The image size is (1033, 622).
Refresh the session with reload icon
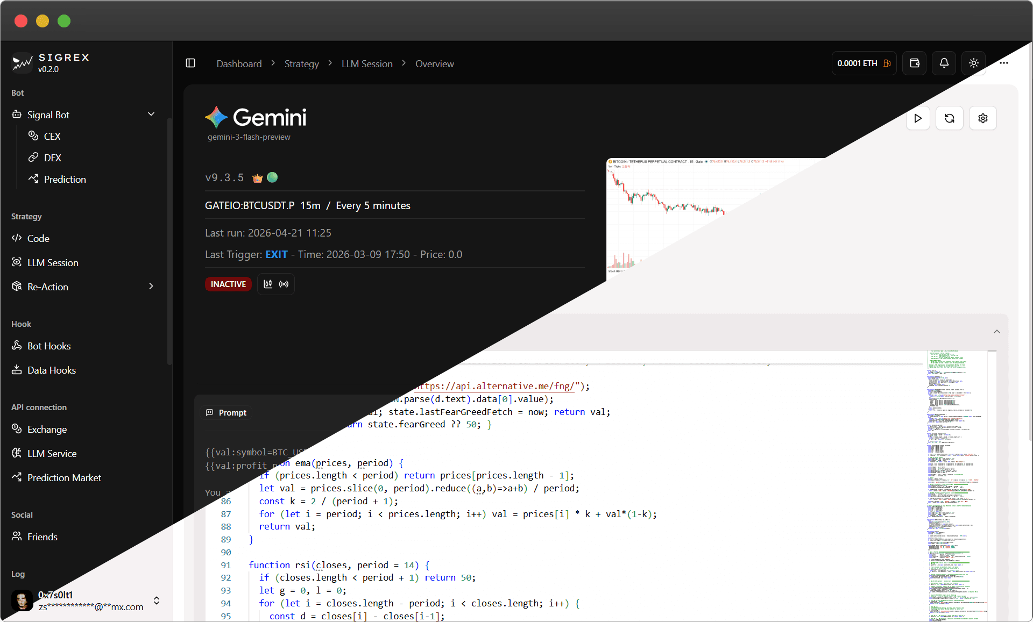pyautogui.click(x=950, y=118)
